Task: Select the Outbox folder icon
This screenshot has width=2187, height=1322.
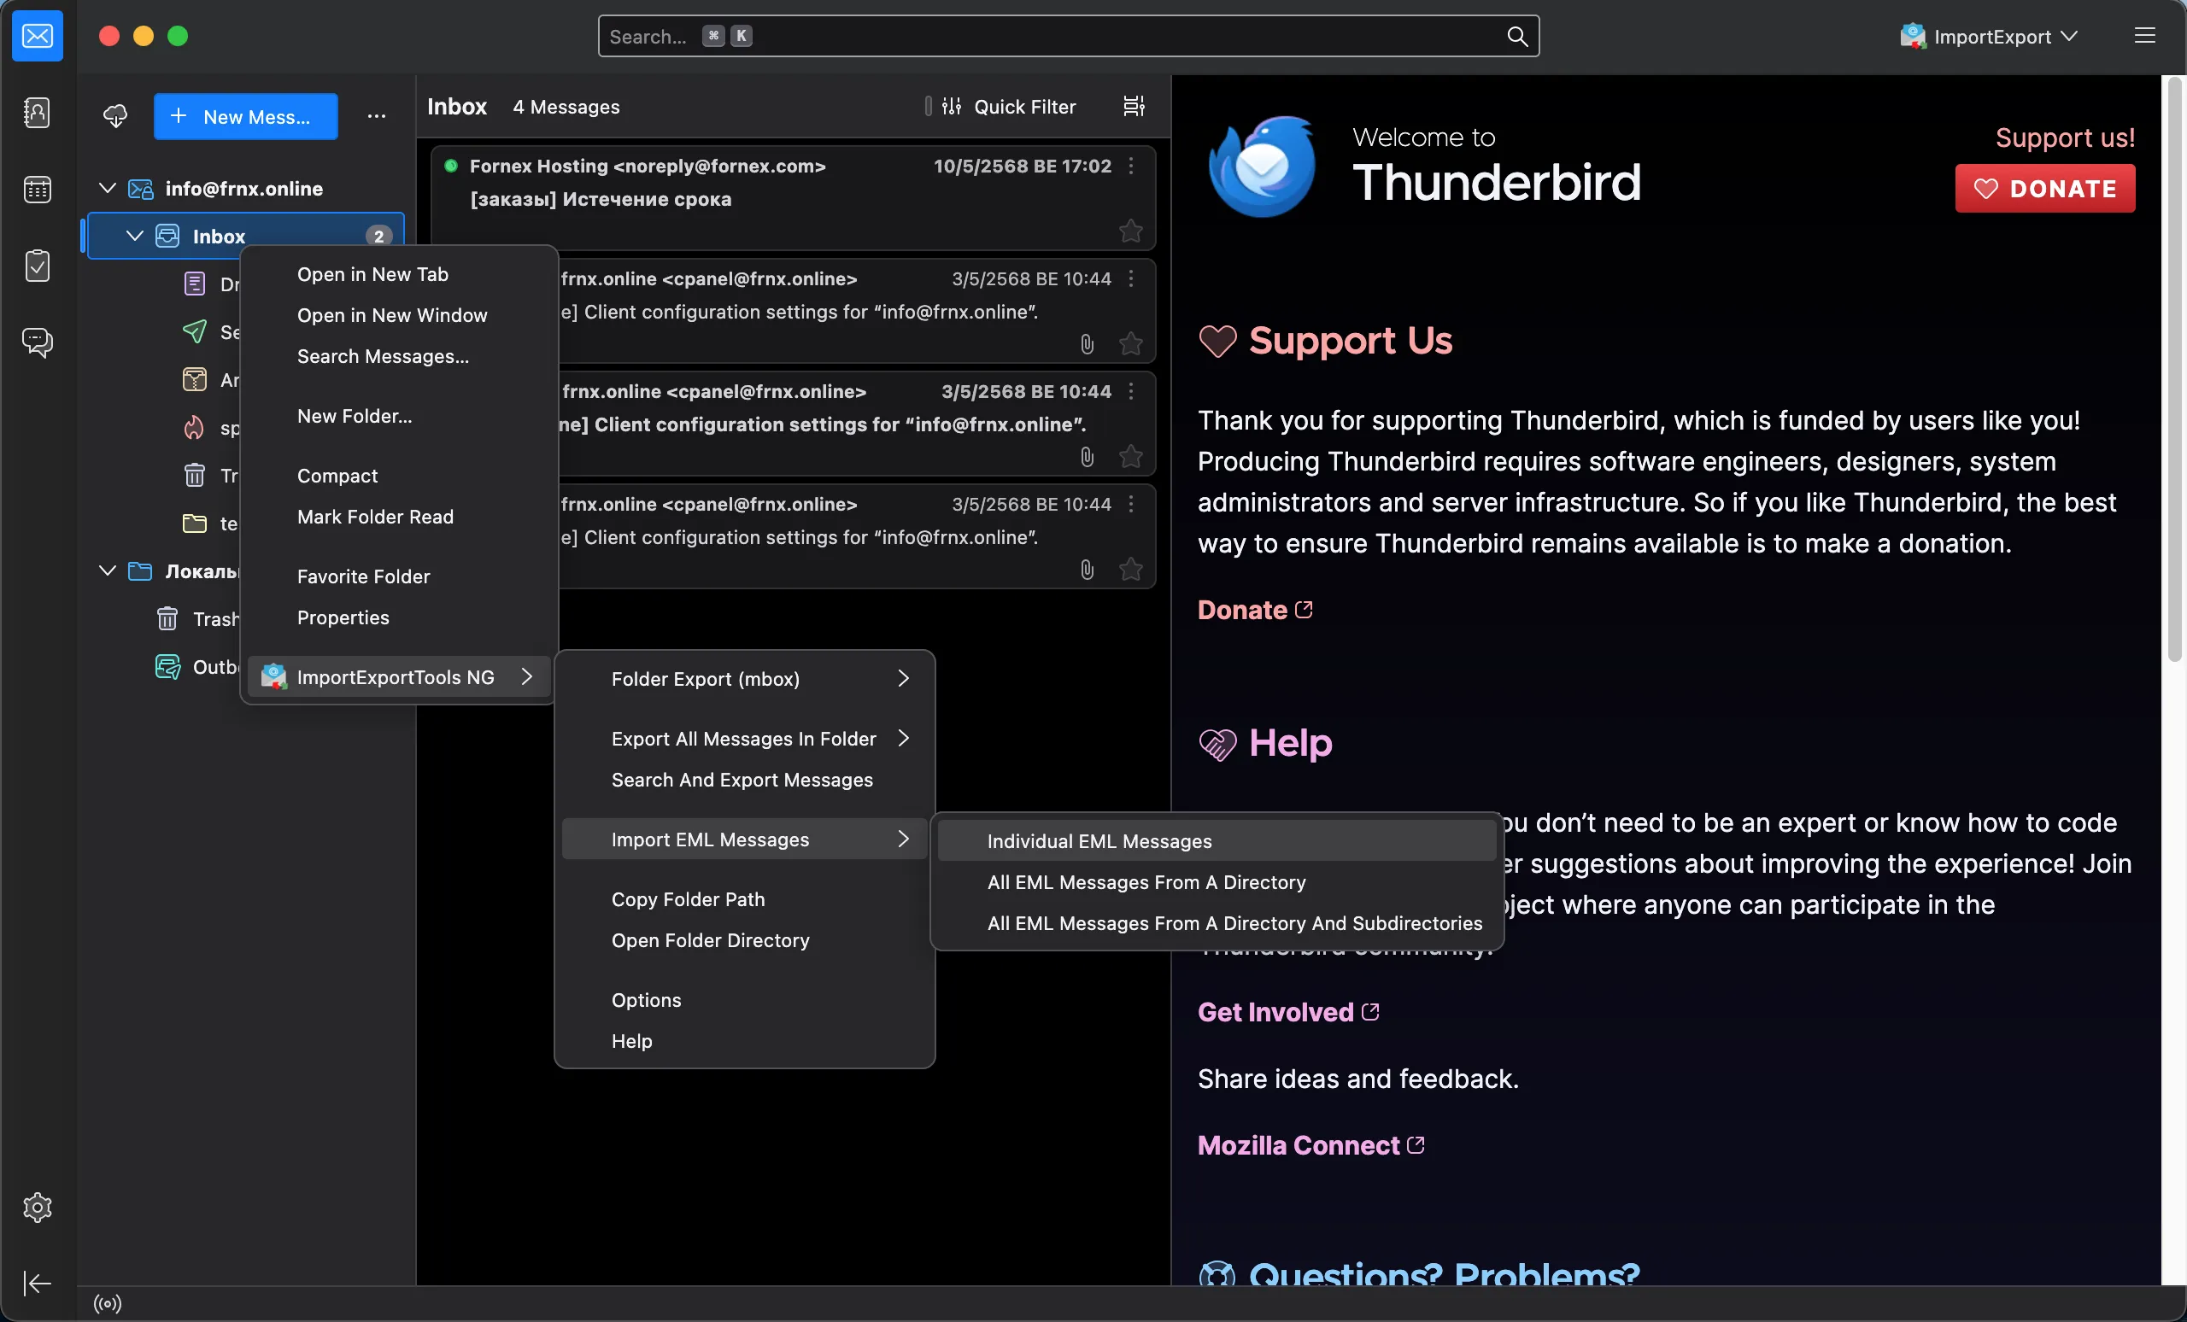Action: [x=167, y=666]
